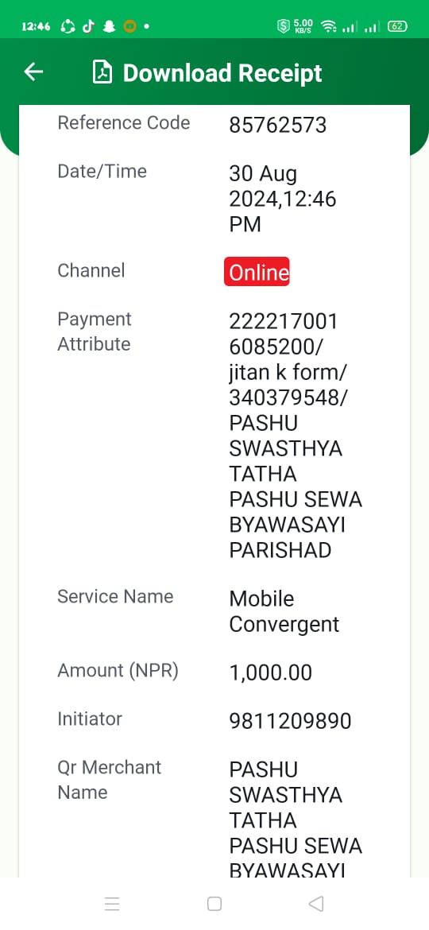Tap the red Online channel badge
The height and width of the screenshot is (930, 429).
[x=257, y=272]
